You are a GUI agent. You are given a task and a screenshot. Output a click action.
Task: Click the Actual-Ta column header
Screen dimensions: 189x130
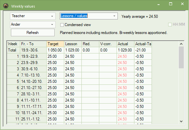pos(143,44)
